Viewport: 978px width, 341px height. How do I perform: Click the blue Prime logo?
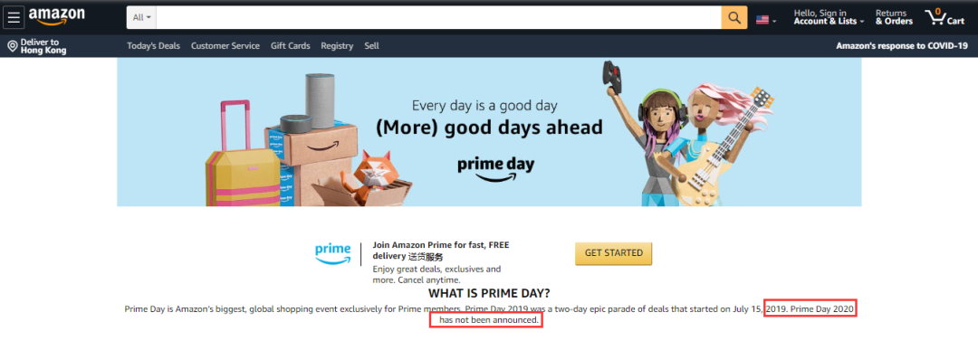(333, 253)
